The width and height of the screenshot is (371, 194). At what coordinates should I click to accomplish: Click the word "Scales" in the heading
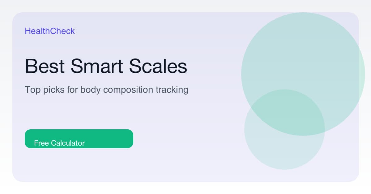158,66
